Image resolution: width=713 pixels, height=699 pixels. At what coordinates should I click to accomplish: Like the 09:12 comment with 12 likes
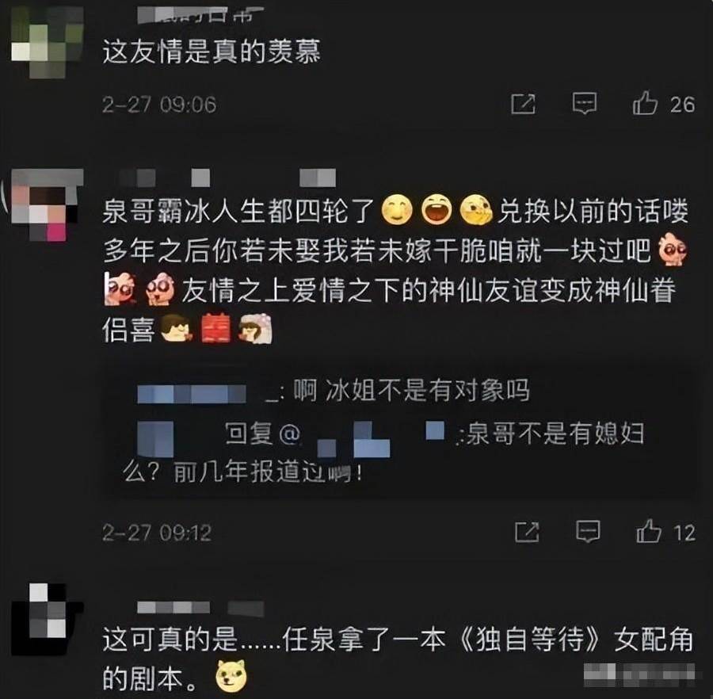tap(648, 531)
